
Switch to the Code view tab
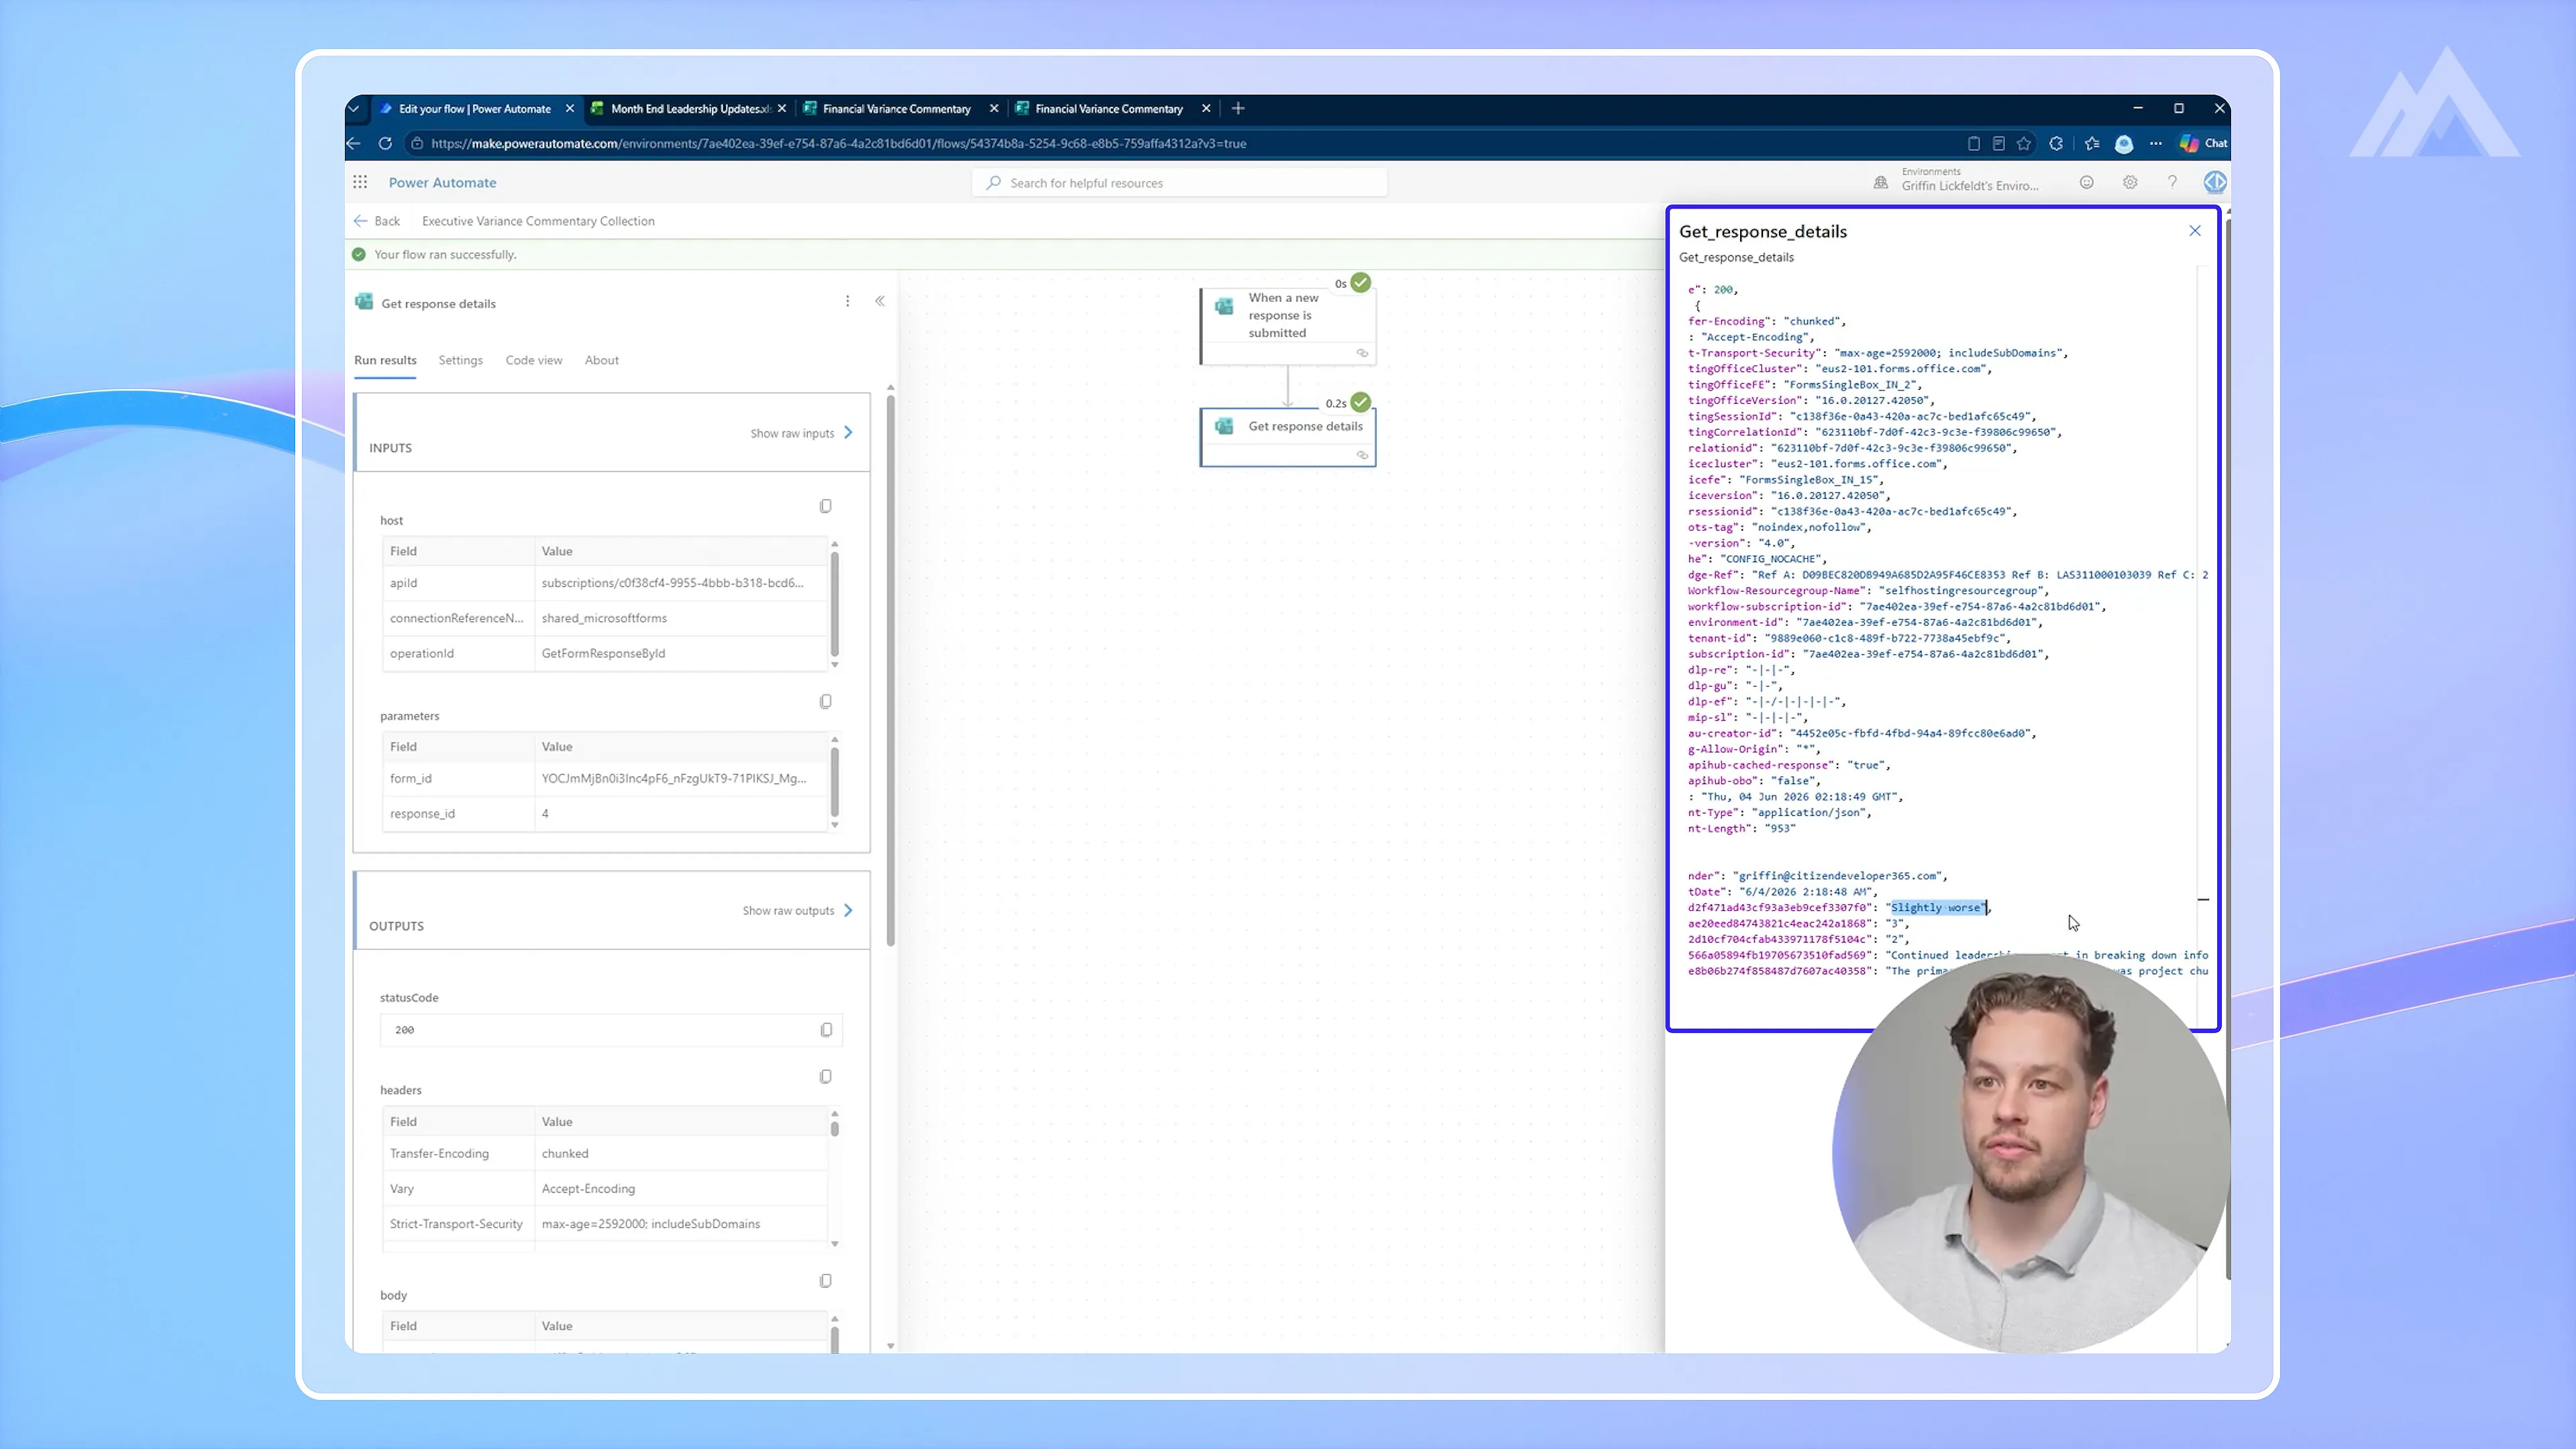coord(534,360)
